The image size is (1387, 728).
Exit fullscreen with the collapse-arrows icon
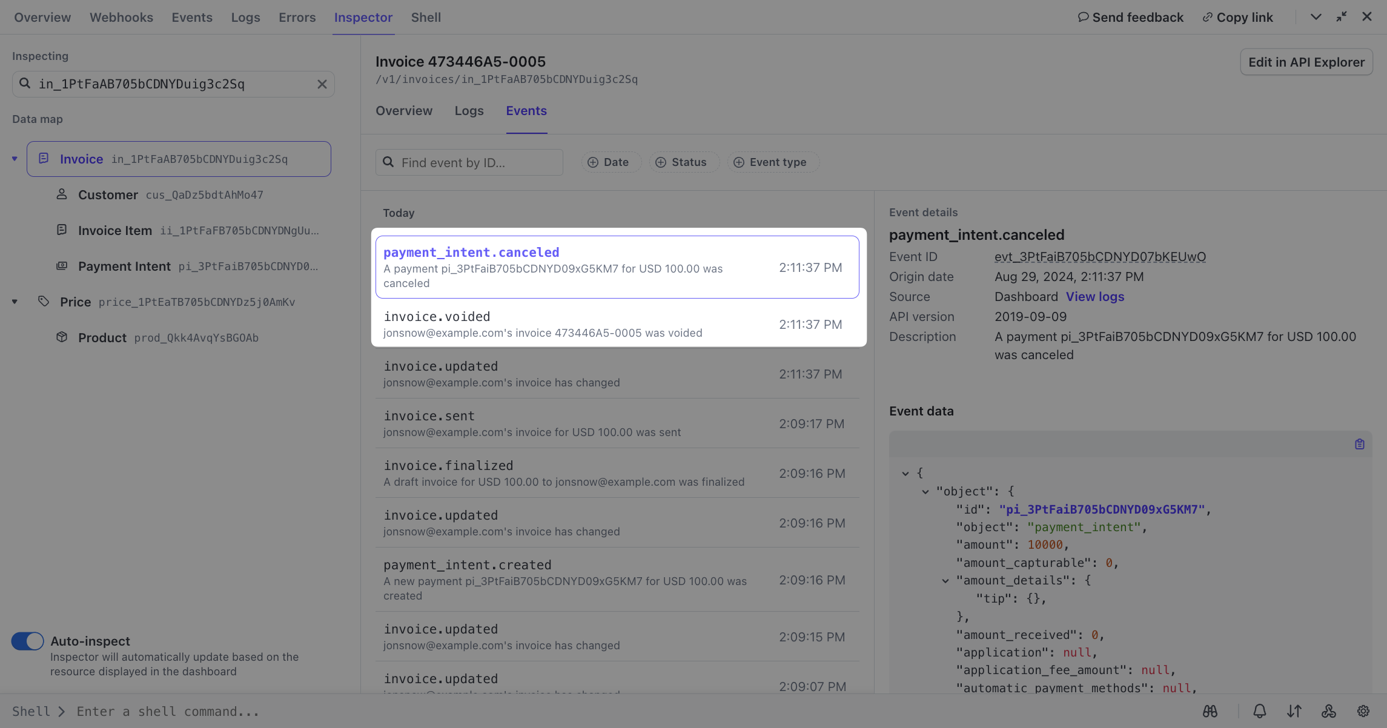point(1342,17)
